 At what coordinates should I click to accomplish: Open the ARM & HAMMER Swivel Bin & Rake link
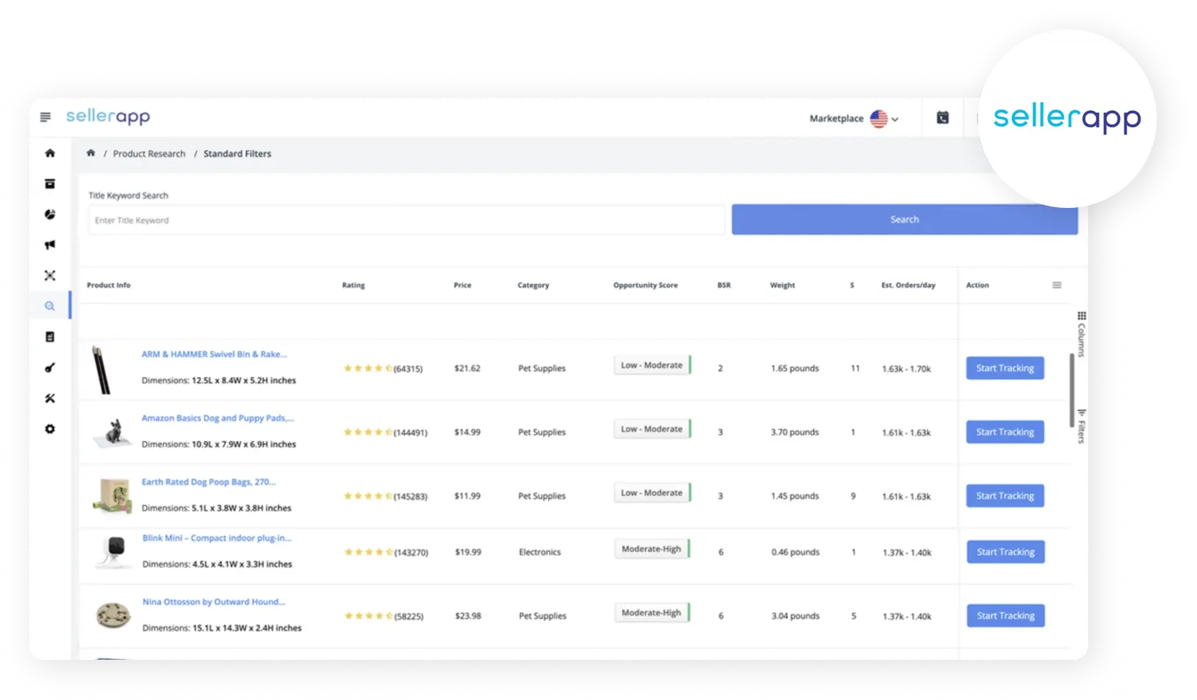point(214,354)
